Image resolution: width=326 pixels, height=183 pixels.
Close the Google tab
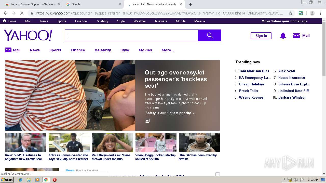(120, 4)
